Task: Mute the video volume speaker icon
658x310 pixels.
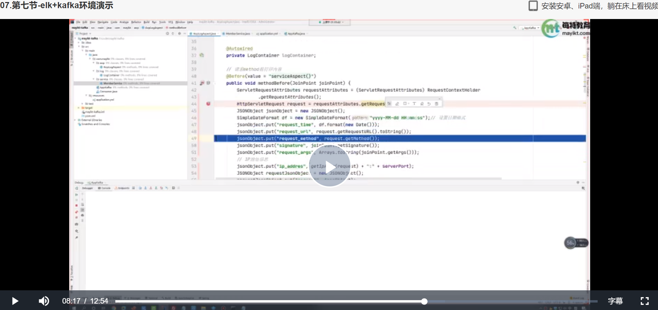Action: [44, 301]
